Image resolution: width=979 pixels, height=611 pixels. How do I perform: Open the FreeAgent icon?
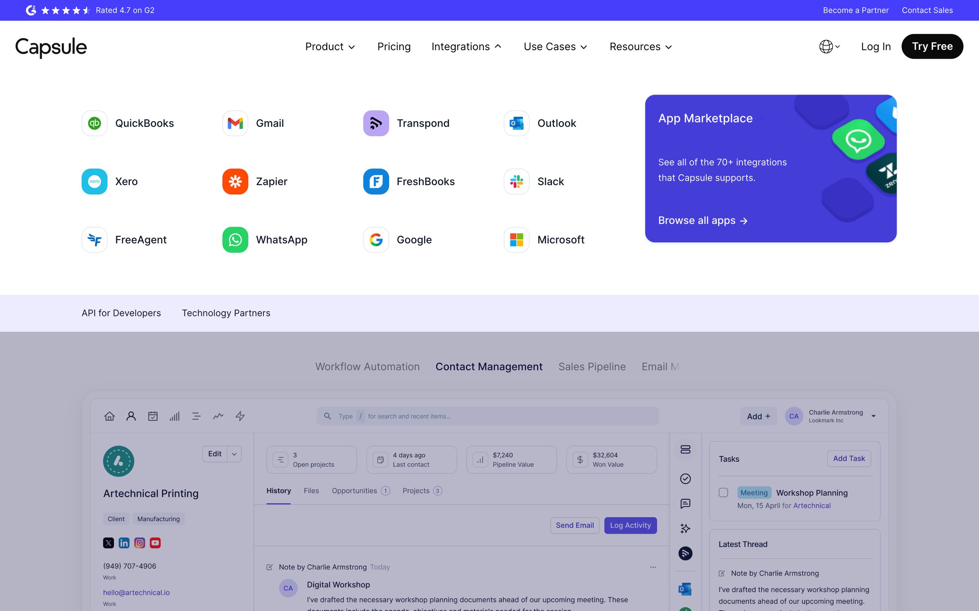pyautogui.click(x=94, y=240)
